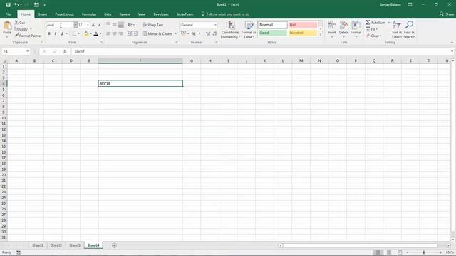Viewport: 456px width, 256px height.
Task: Click the zoom slider
Action: (x=424, y=252)
